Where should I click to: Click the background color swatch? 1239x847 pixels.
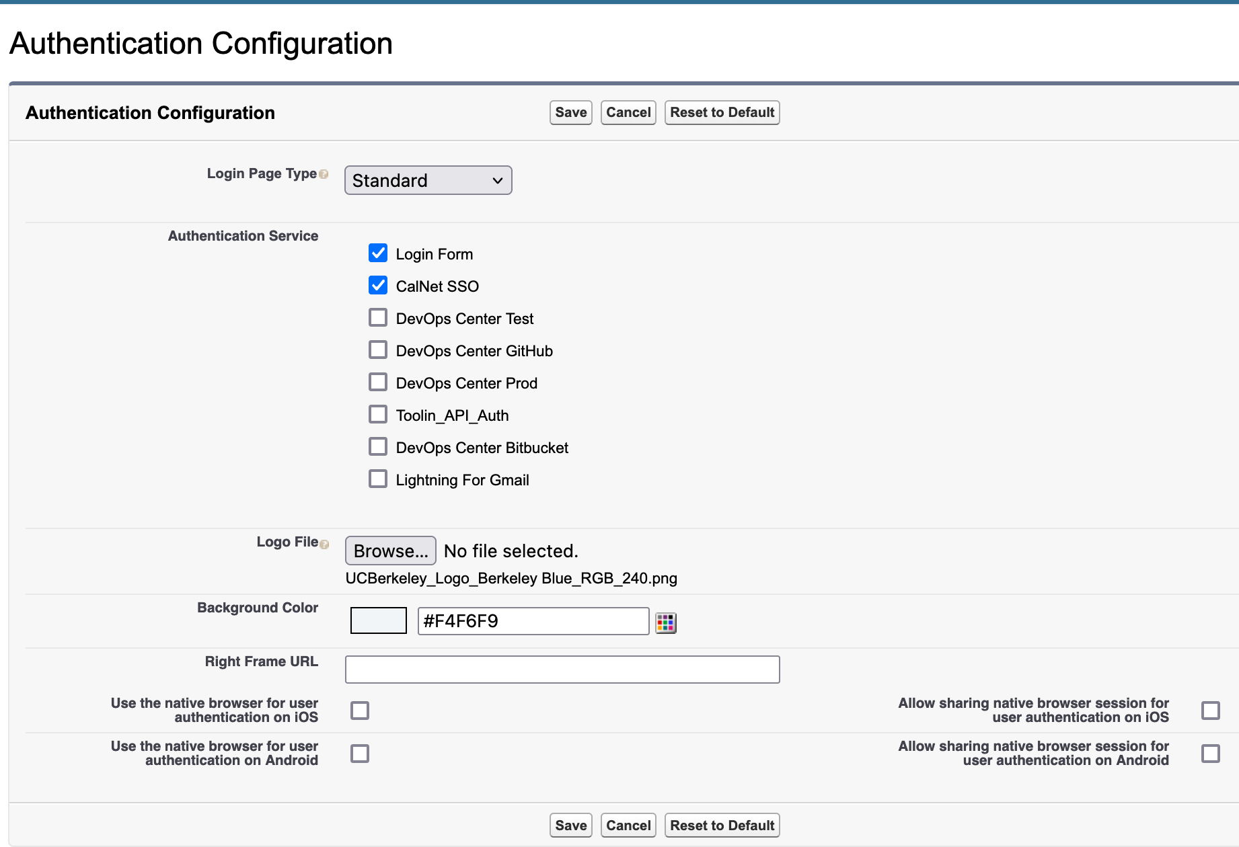click(377, 620)
